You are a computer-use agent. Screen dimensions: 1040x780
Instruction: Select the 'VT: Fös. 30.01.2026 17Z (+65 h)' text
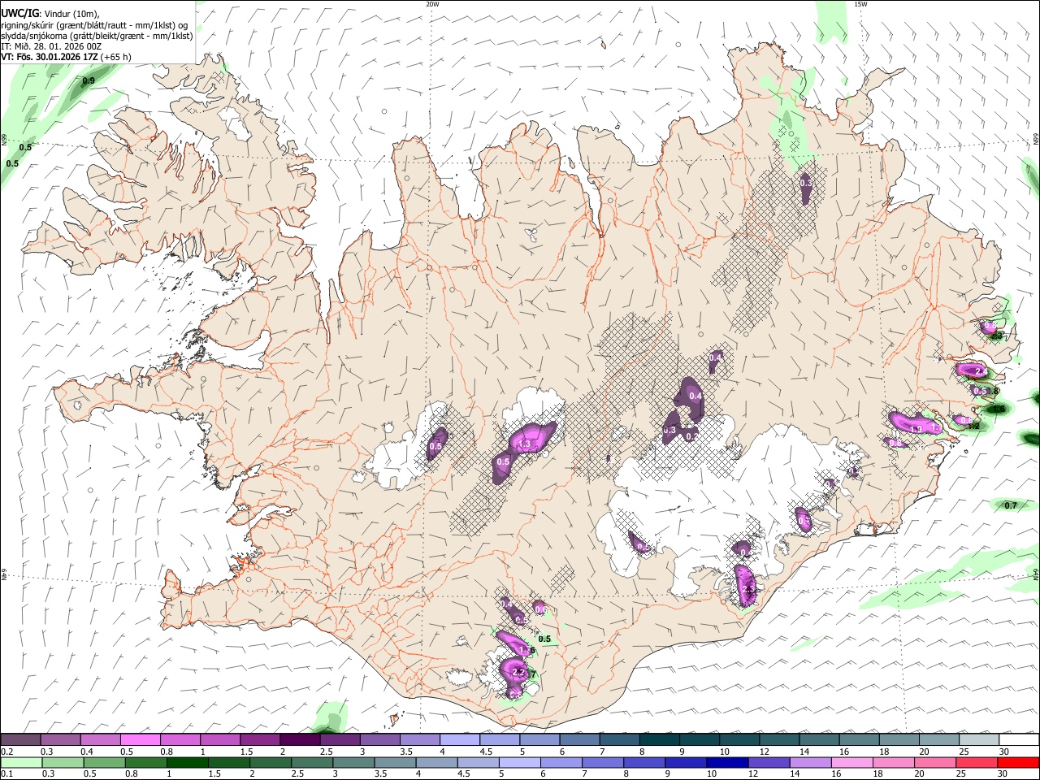coord(66,57)
